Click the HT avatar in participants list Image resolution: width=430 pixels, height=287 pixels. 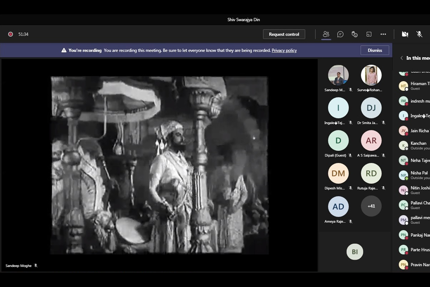(403, 86)
